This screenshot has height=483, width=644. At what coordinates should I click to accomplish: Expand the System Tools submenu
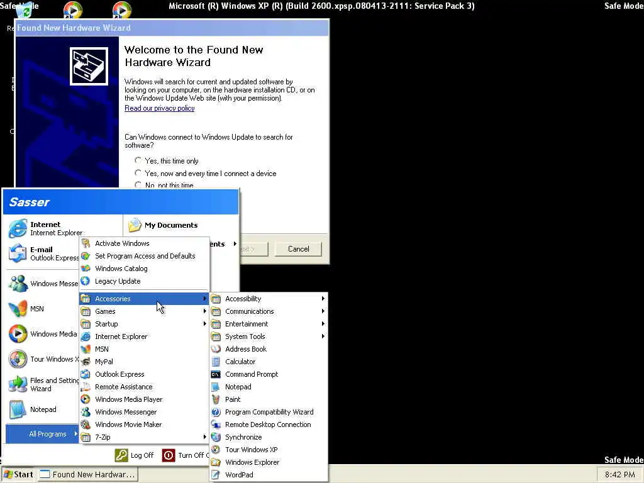pyautogui.click(x=269, y=336)
